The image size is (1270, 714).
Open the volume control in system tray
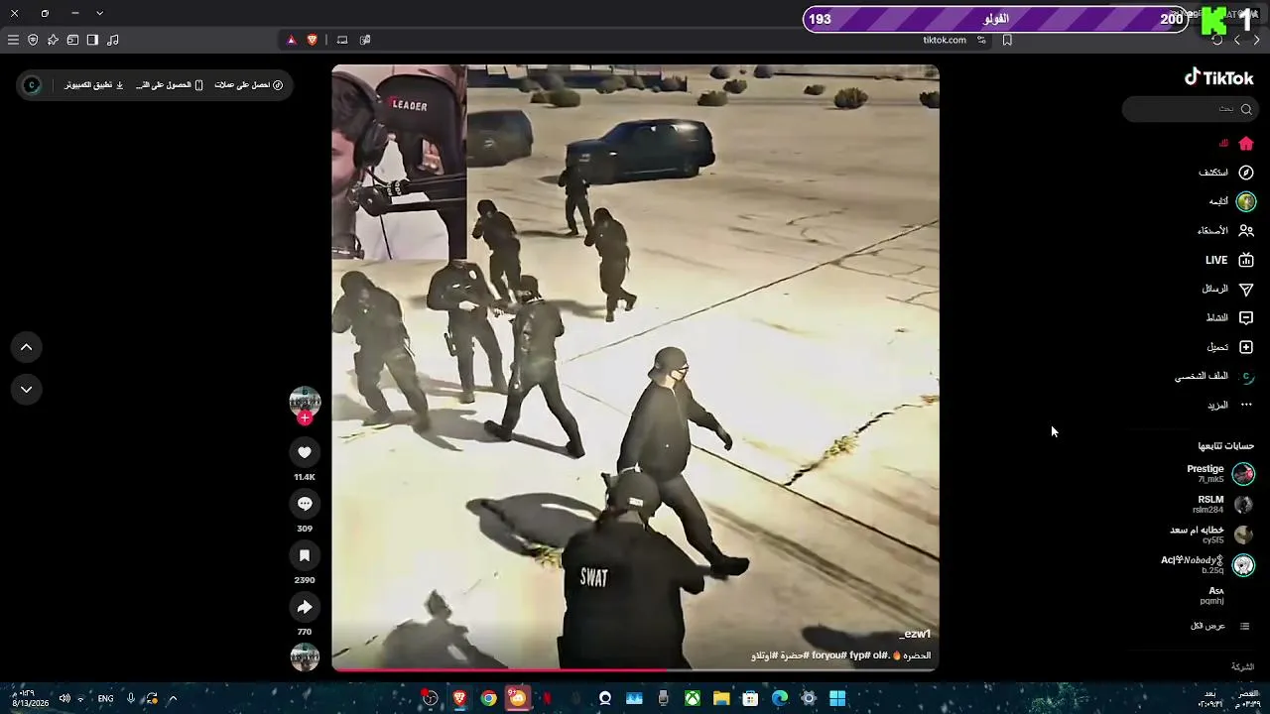[64, 698]
